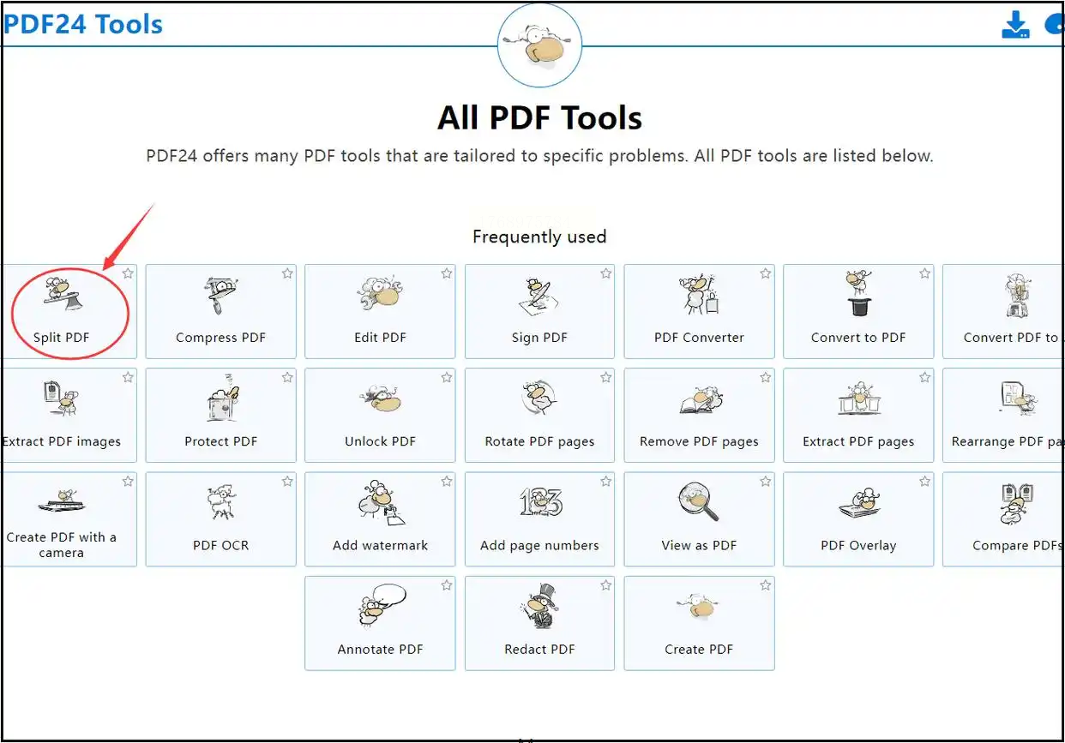This screenshot has width=1065, height=743.
Task: Choose the Rotate PDF pages tool
Action: click(539, 416)
